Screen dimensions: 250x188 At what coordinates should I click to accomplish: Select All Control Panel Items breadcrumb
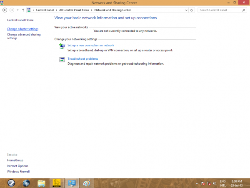[74, 10]
